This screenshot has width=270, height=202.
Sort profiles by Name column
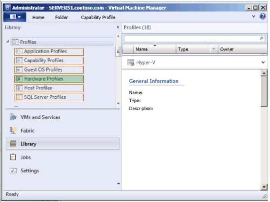[154, 49]
